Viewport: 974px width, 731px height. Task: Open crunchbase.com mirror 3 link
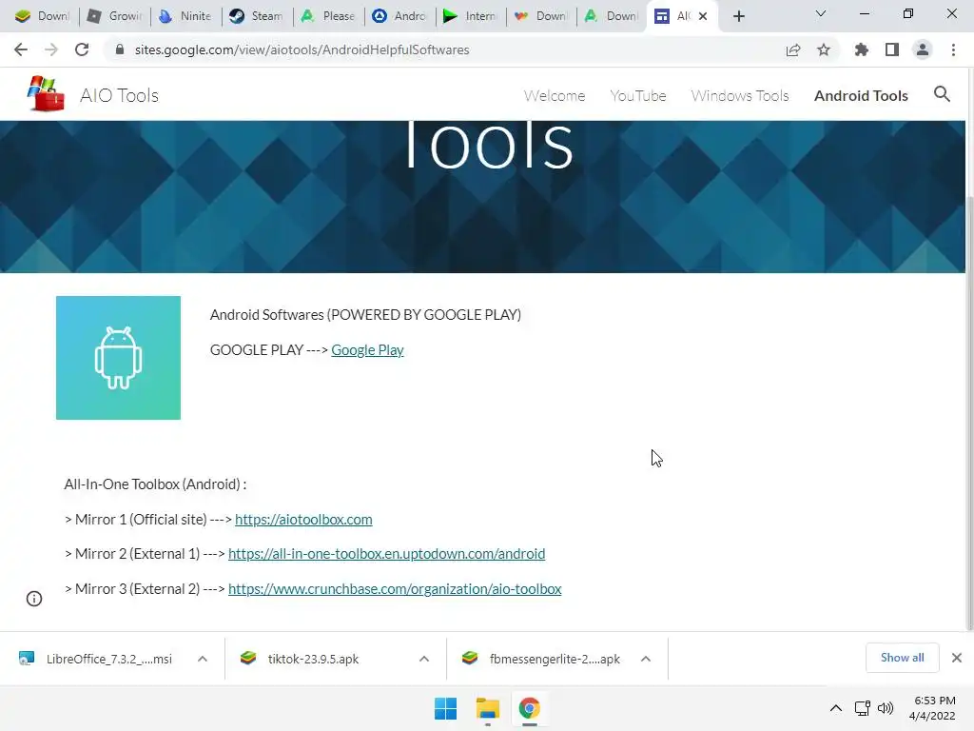pos(395,589)
